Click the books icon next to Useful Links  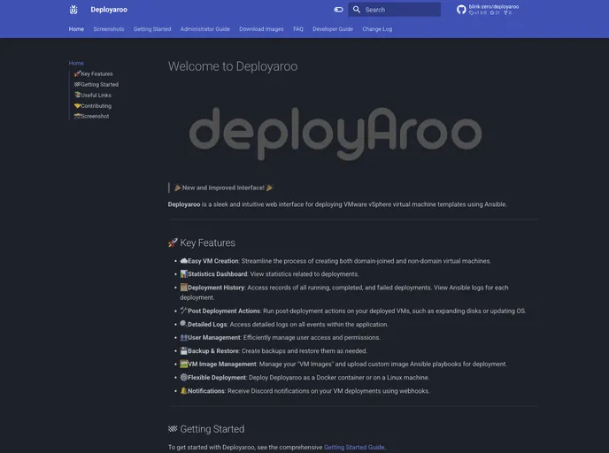tap(78, 95)
